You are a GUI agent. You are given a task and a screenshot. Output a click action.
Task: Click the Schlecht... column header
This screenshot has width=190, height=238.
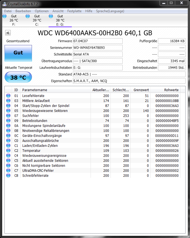(x=121, y=90)
